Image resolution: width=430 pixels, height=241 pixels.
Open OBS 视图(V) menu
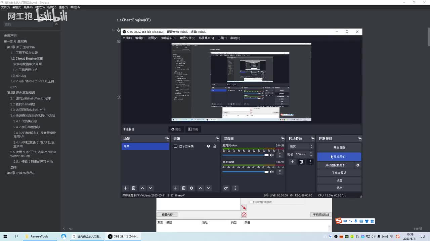[x=153, y=38]
